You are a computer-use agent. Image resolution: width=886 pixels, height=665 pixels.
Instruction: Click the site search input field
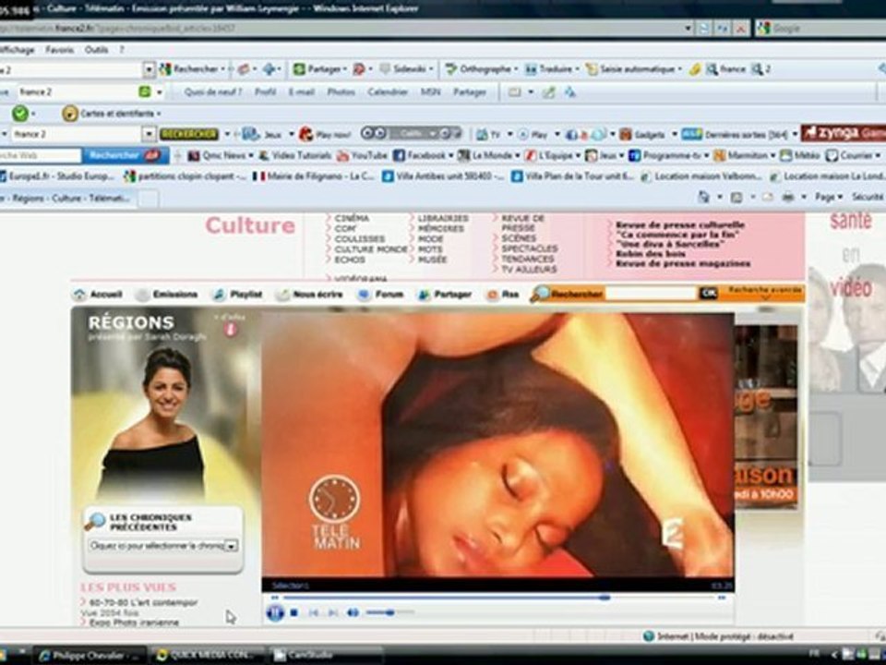point(651,294)
